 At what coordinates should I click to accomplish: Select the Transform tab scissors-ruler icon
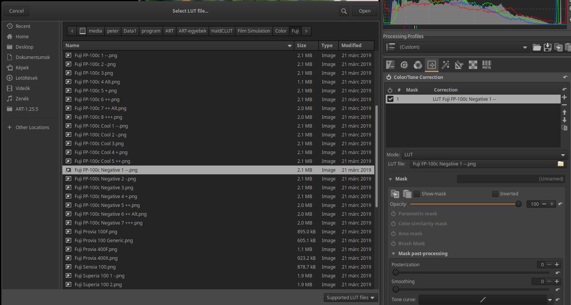459,65
